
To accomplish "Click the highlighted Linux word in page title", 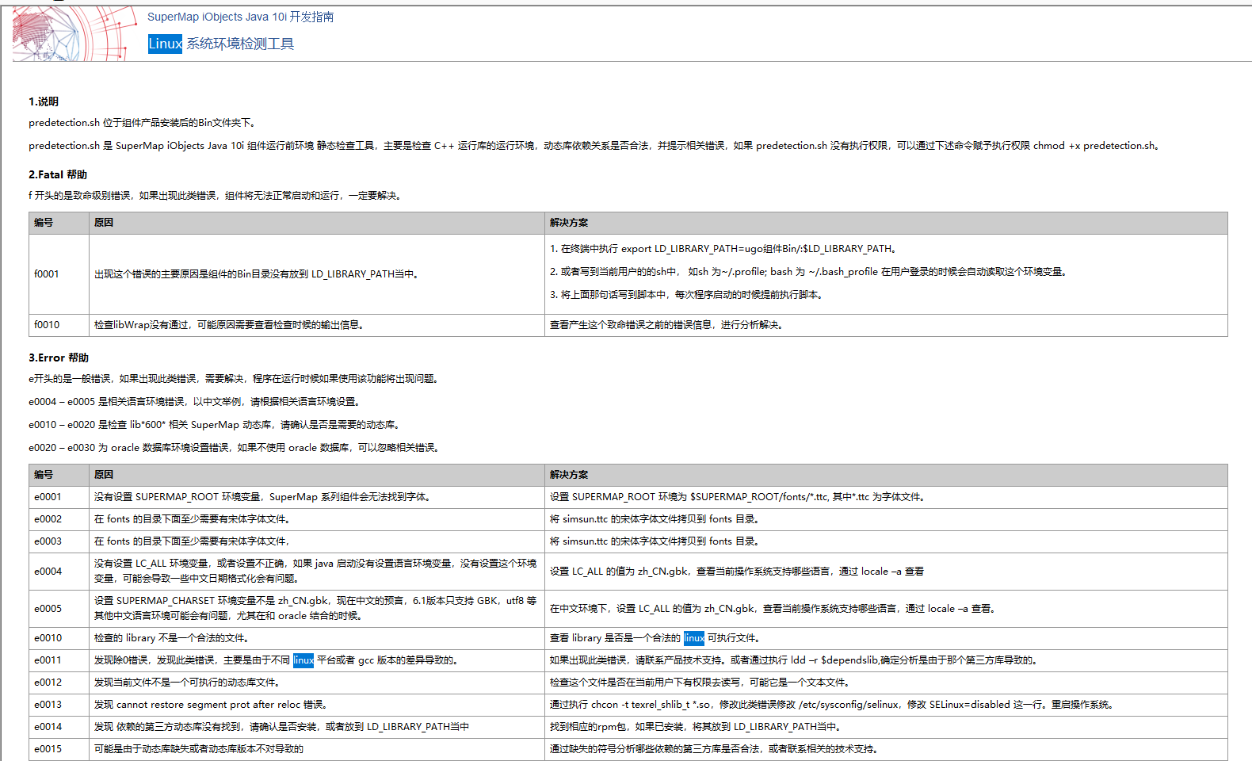I will click(x=165, y=44).
